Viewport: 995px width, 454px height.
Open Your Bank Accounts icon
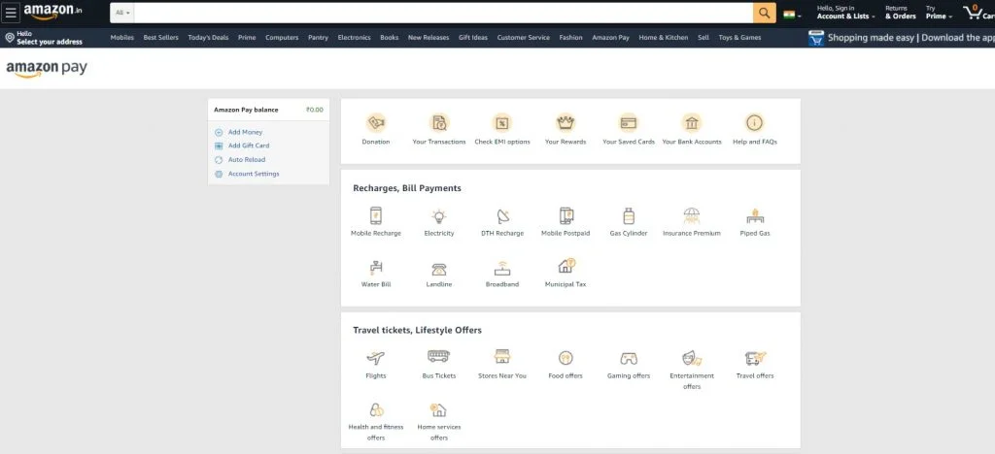[x=692, y=122]
